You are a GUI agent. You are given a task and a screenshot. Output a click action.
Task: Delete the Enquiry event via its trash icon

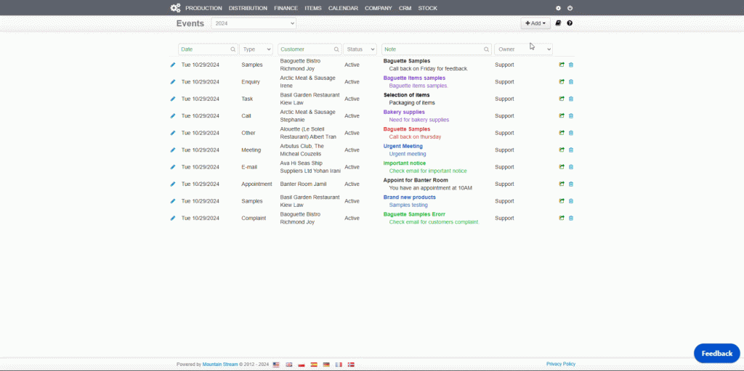coord(571,81)
